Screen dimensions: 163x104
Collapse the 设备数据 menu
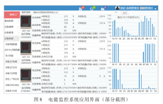(x=12, y=38)
